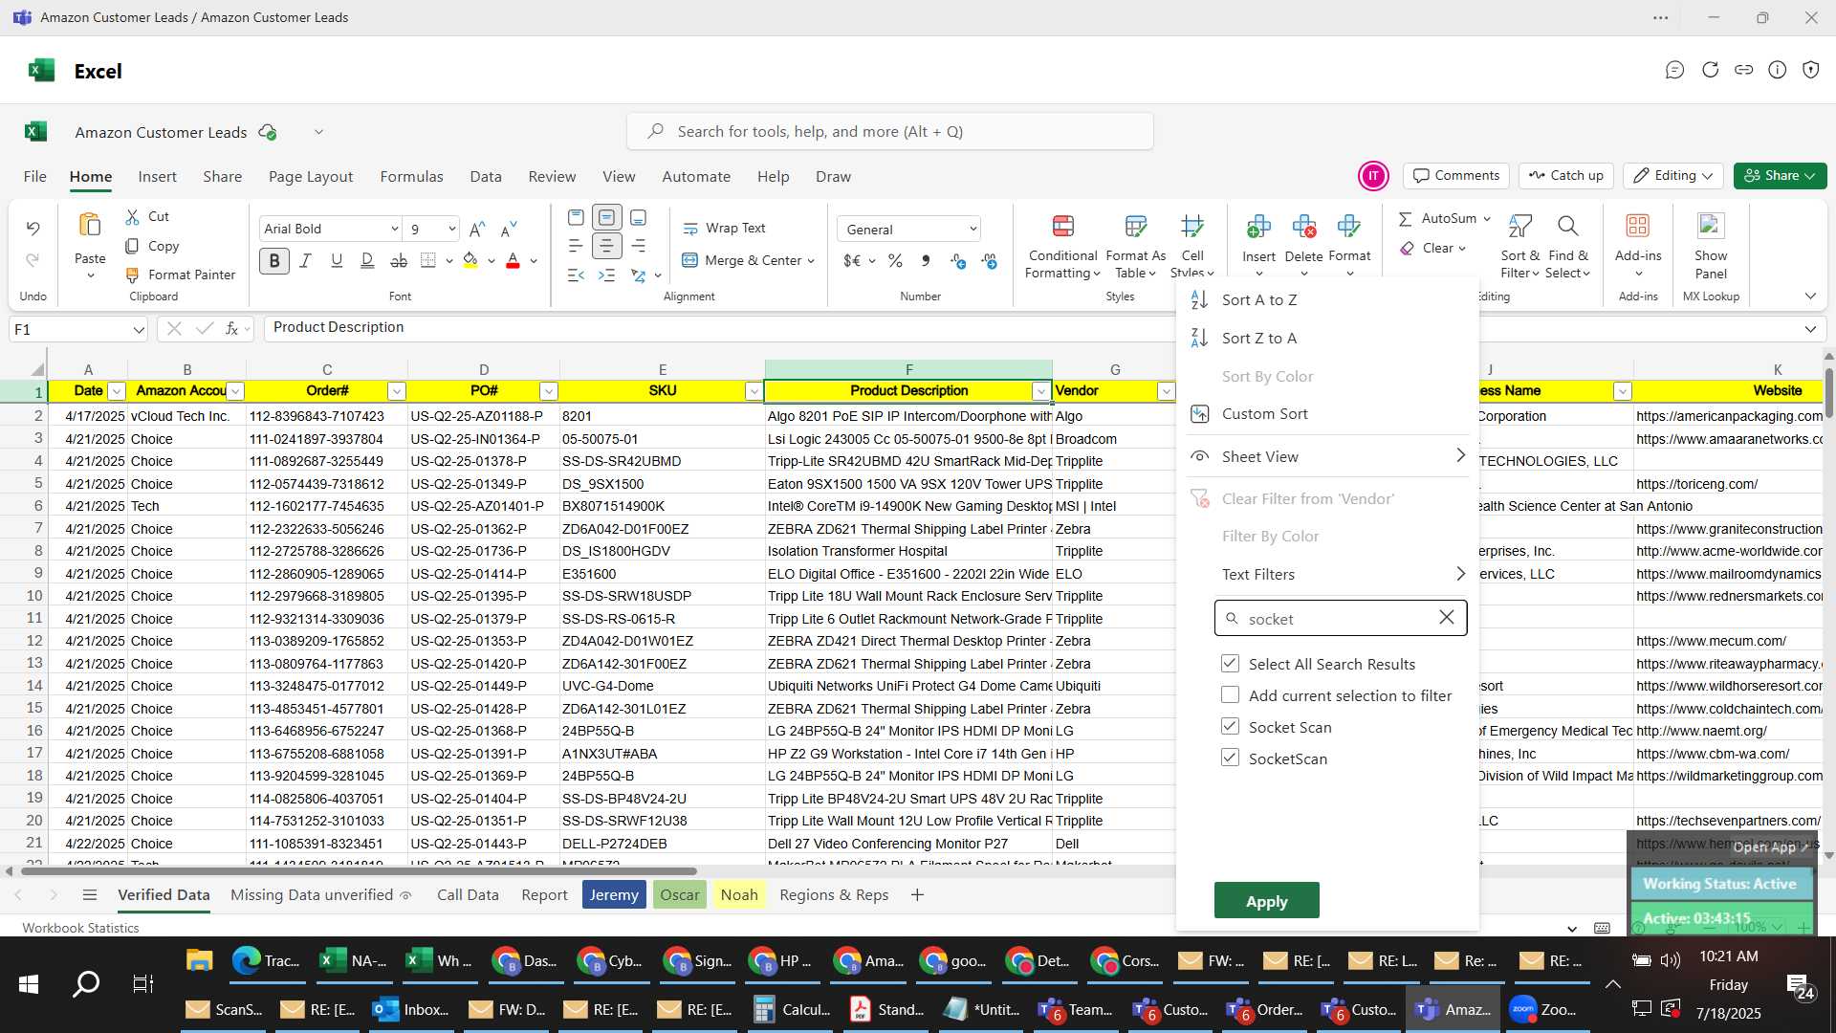Click AutoSum
Image resolution: width=1836 pixels, height=1033 pixels.
pos(1444,218)
